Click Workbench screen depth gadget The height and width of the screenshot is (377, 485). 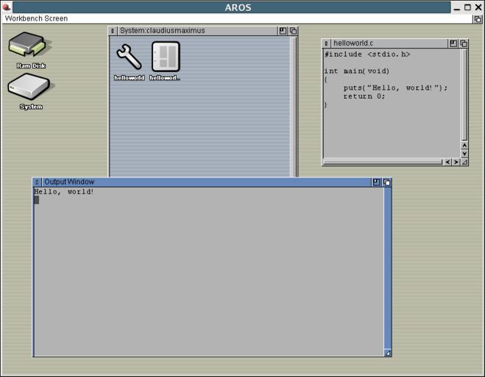coord(477,18)
